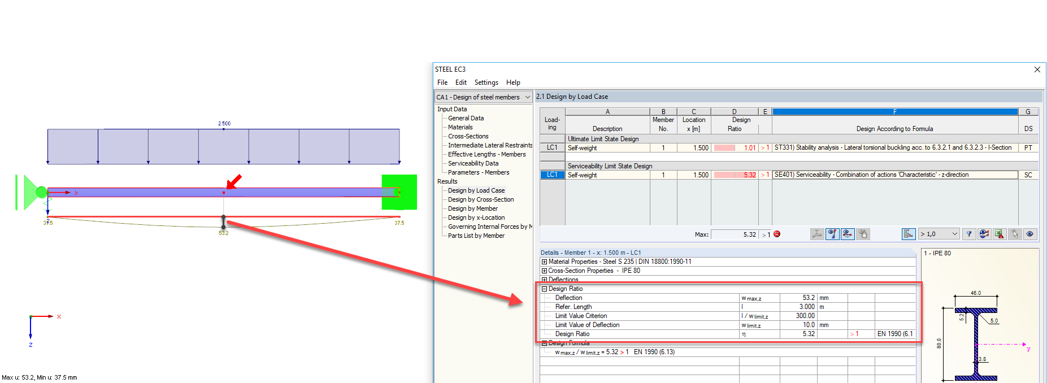Screen dimensions: 1047x383
Task: Open the CA1 - Design of steel members dropdown
Action: (483, 97)
